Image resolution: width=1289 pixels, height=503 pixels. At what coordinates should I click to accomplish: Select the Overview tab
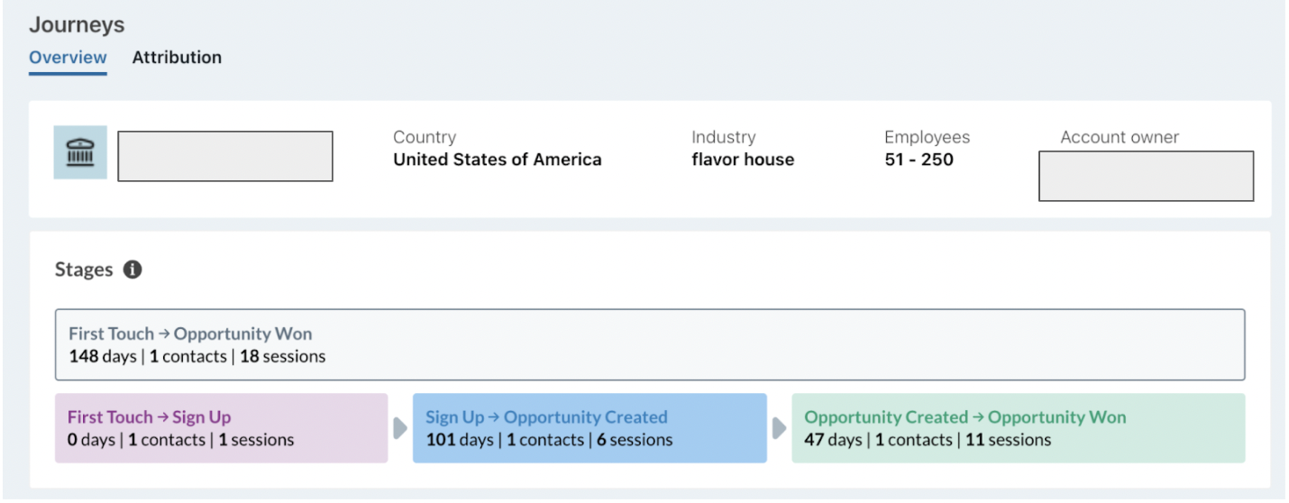tap(68, 58)
